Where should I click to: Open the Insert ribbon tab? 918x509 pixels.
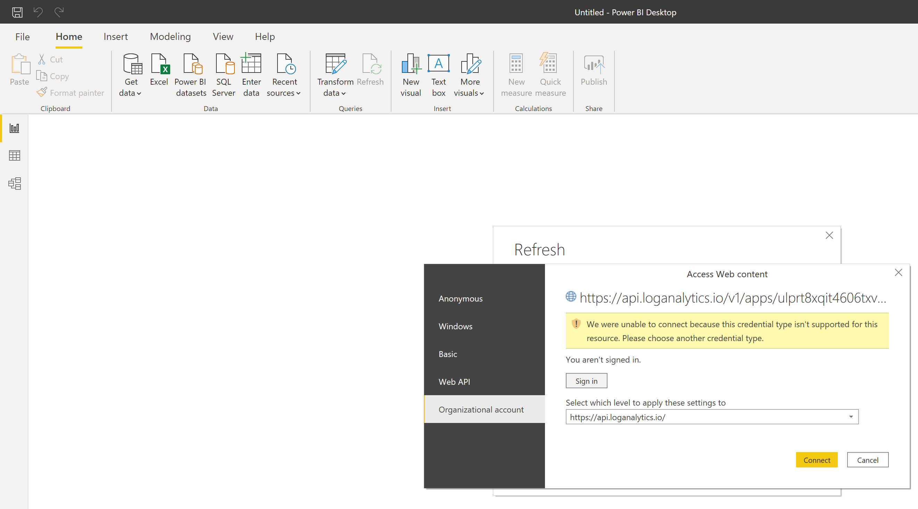point(115,36)
